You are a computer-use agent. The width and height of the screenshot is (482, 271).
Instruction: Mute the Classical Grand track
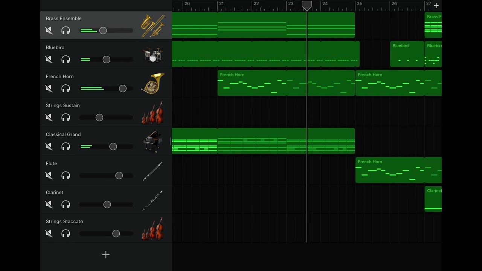point(49,146)
